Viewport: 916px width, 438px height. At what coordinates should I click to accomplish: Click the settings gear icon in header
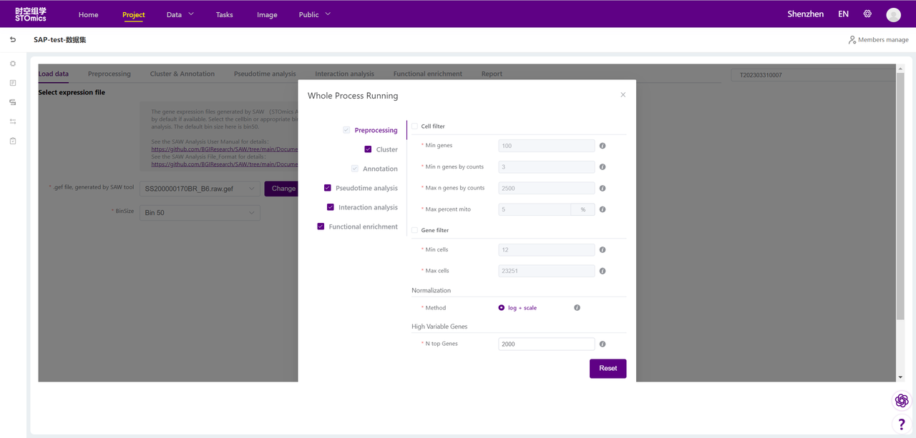(867, 14)
